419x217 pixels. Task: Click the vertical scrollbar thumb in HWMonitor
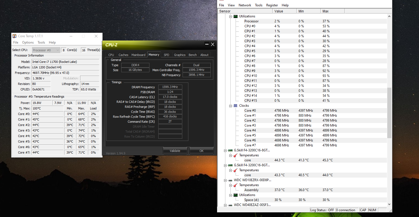(389, 113)
